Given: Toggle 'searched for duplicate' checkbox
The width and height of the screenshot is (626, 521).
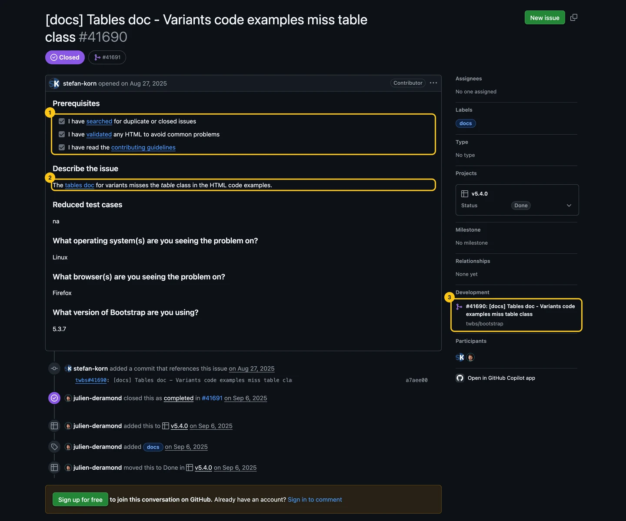Looking at the screenshot, I should [x=62, y=121].
